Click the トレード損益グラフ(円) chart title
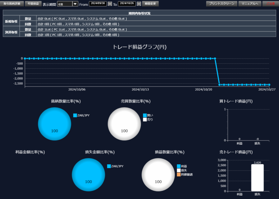Viewport: 279px width, 199px height. (140, 47)
